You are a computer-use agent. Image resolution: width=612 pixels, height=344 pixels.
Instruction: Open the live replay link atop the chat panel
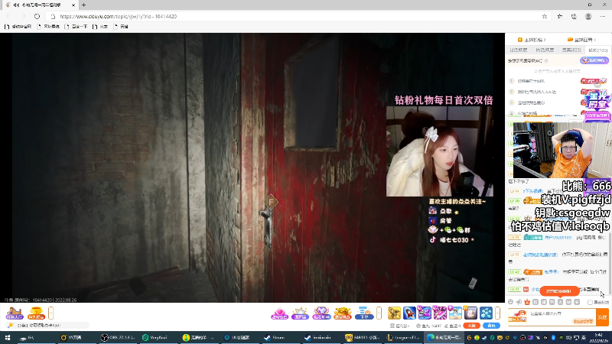[x=581, y=40]
